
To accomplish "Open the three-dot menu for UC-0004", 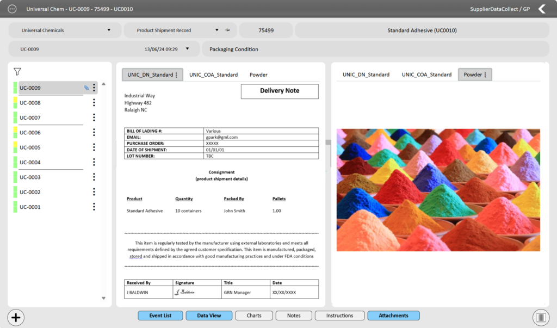I will [94, 162].
